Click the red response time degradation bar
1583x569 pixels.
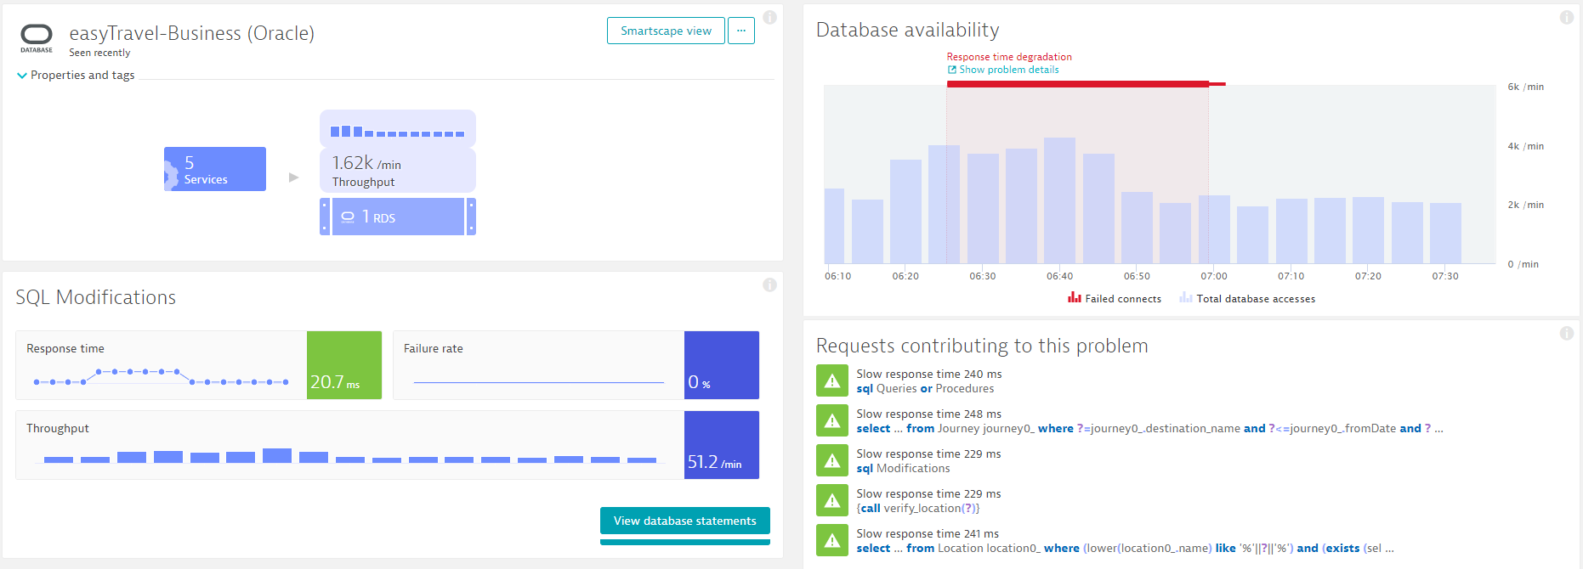[x=1078, y=84]
